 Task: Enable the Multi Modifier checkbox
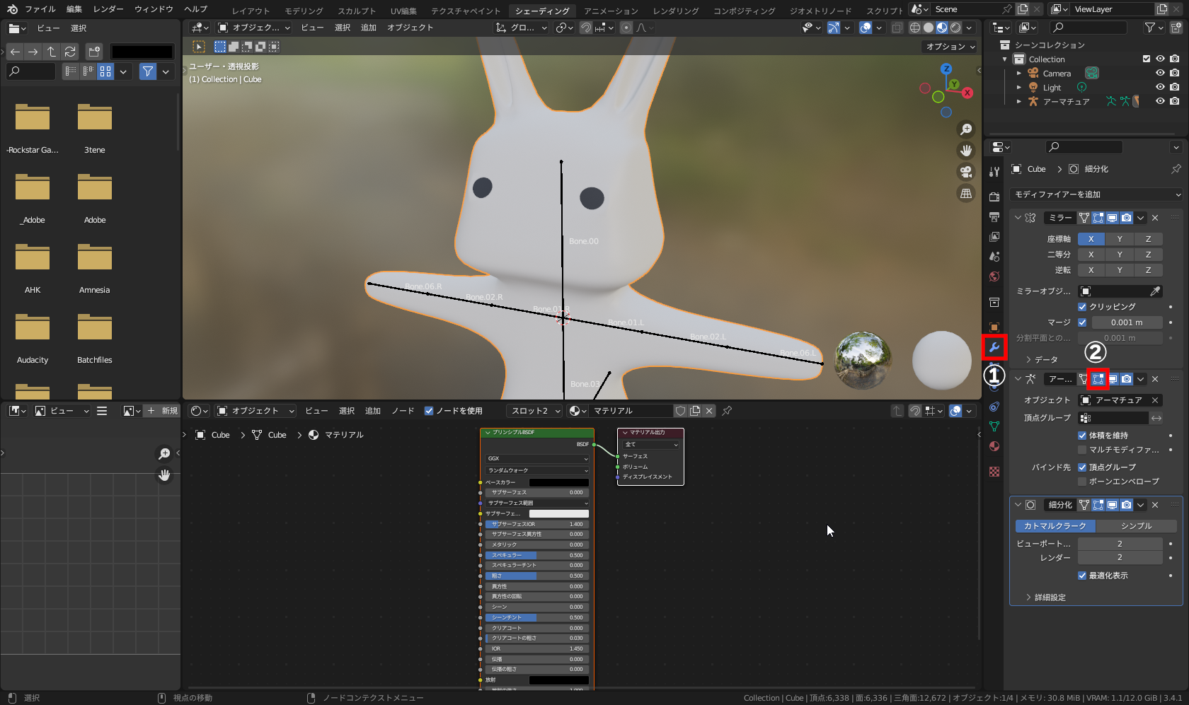1082,450
